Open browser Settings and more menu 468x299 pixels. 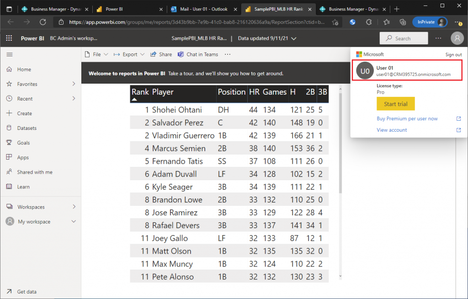point(458,22)
